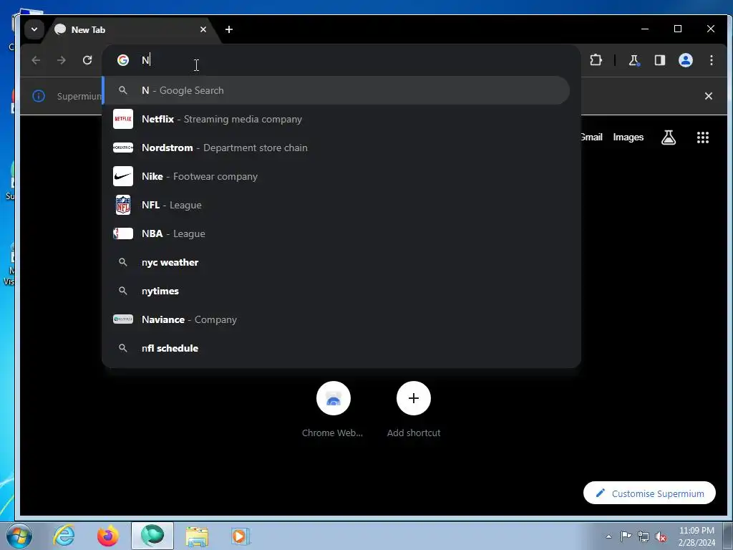The image size is (733, 550).
Task: Click the Add shortcut plus button
Action: coord(414,398)
